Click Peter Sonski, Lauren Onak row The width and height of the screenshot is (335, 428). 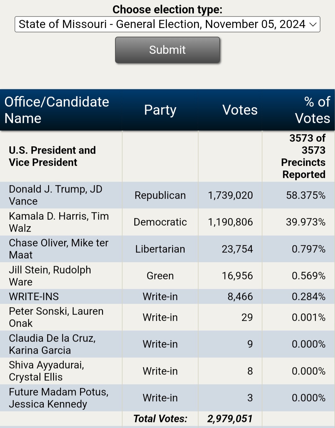click(x=167, y=317)
